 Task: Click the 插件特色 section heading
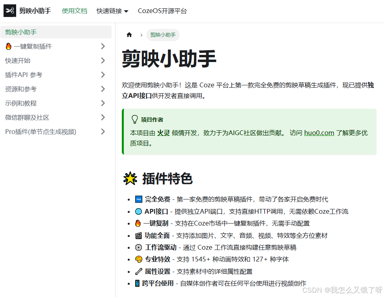168,178
